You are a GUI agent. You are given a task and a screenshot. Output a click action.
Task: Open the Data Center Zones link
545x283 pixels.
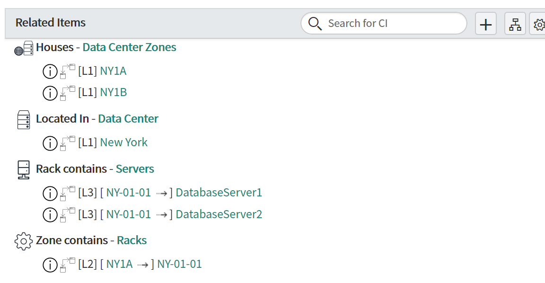[x=129, y=47]
